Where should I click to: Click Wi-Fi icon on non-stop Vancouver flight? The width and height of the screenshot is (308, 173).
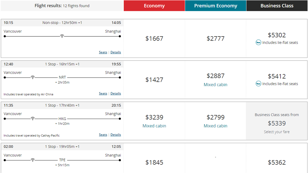click(62, 36)
